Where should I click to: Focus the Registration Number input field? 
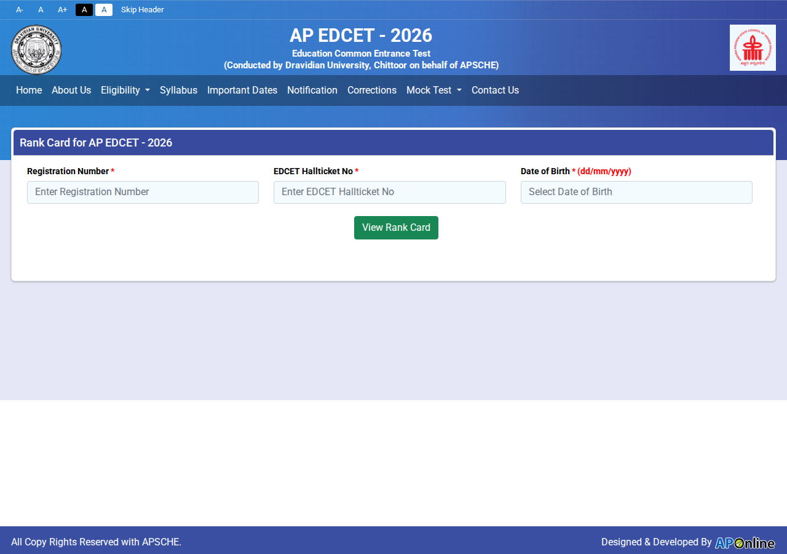[x=143, y=192]
